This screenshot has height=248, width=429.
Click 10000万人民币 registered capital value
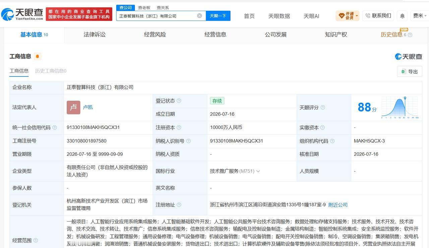point(226,128)
